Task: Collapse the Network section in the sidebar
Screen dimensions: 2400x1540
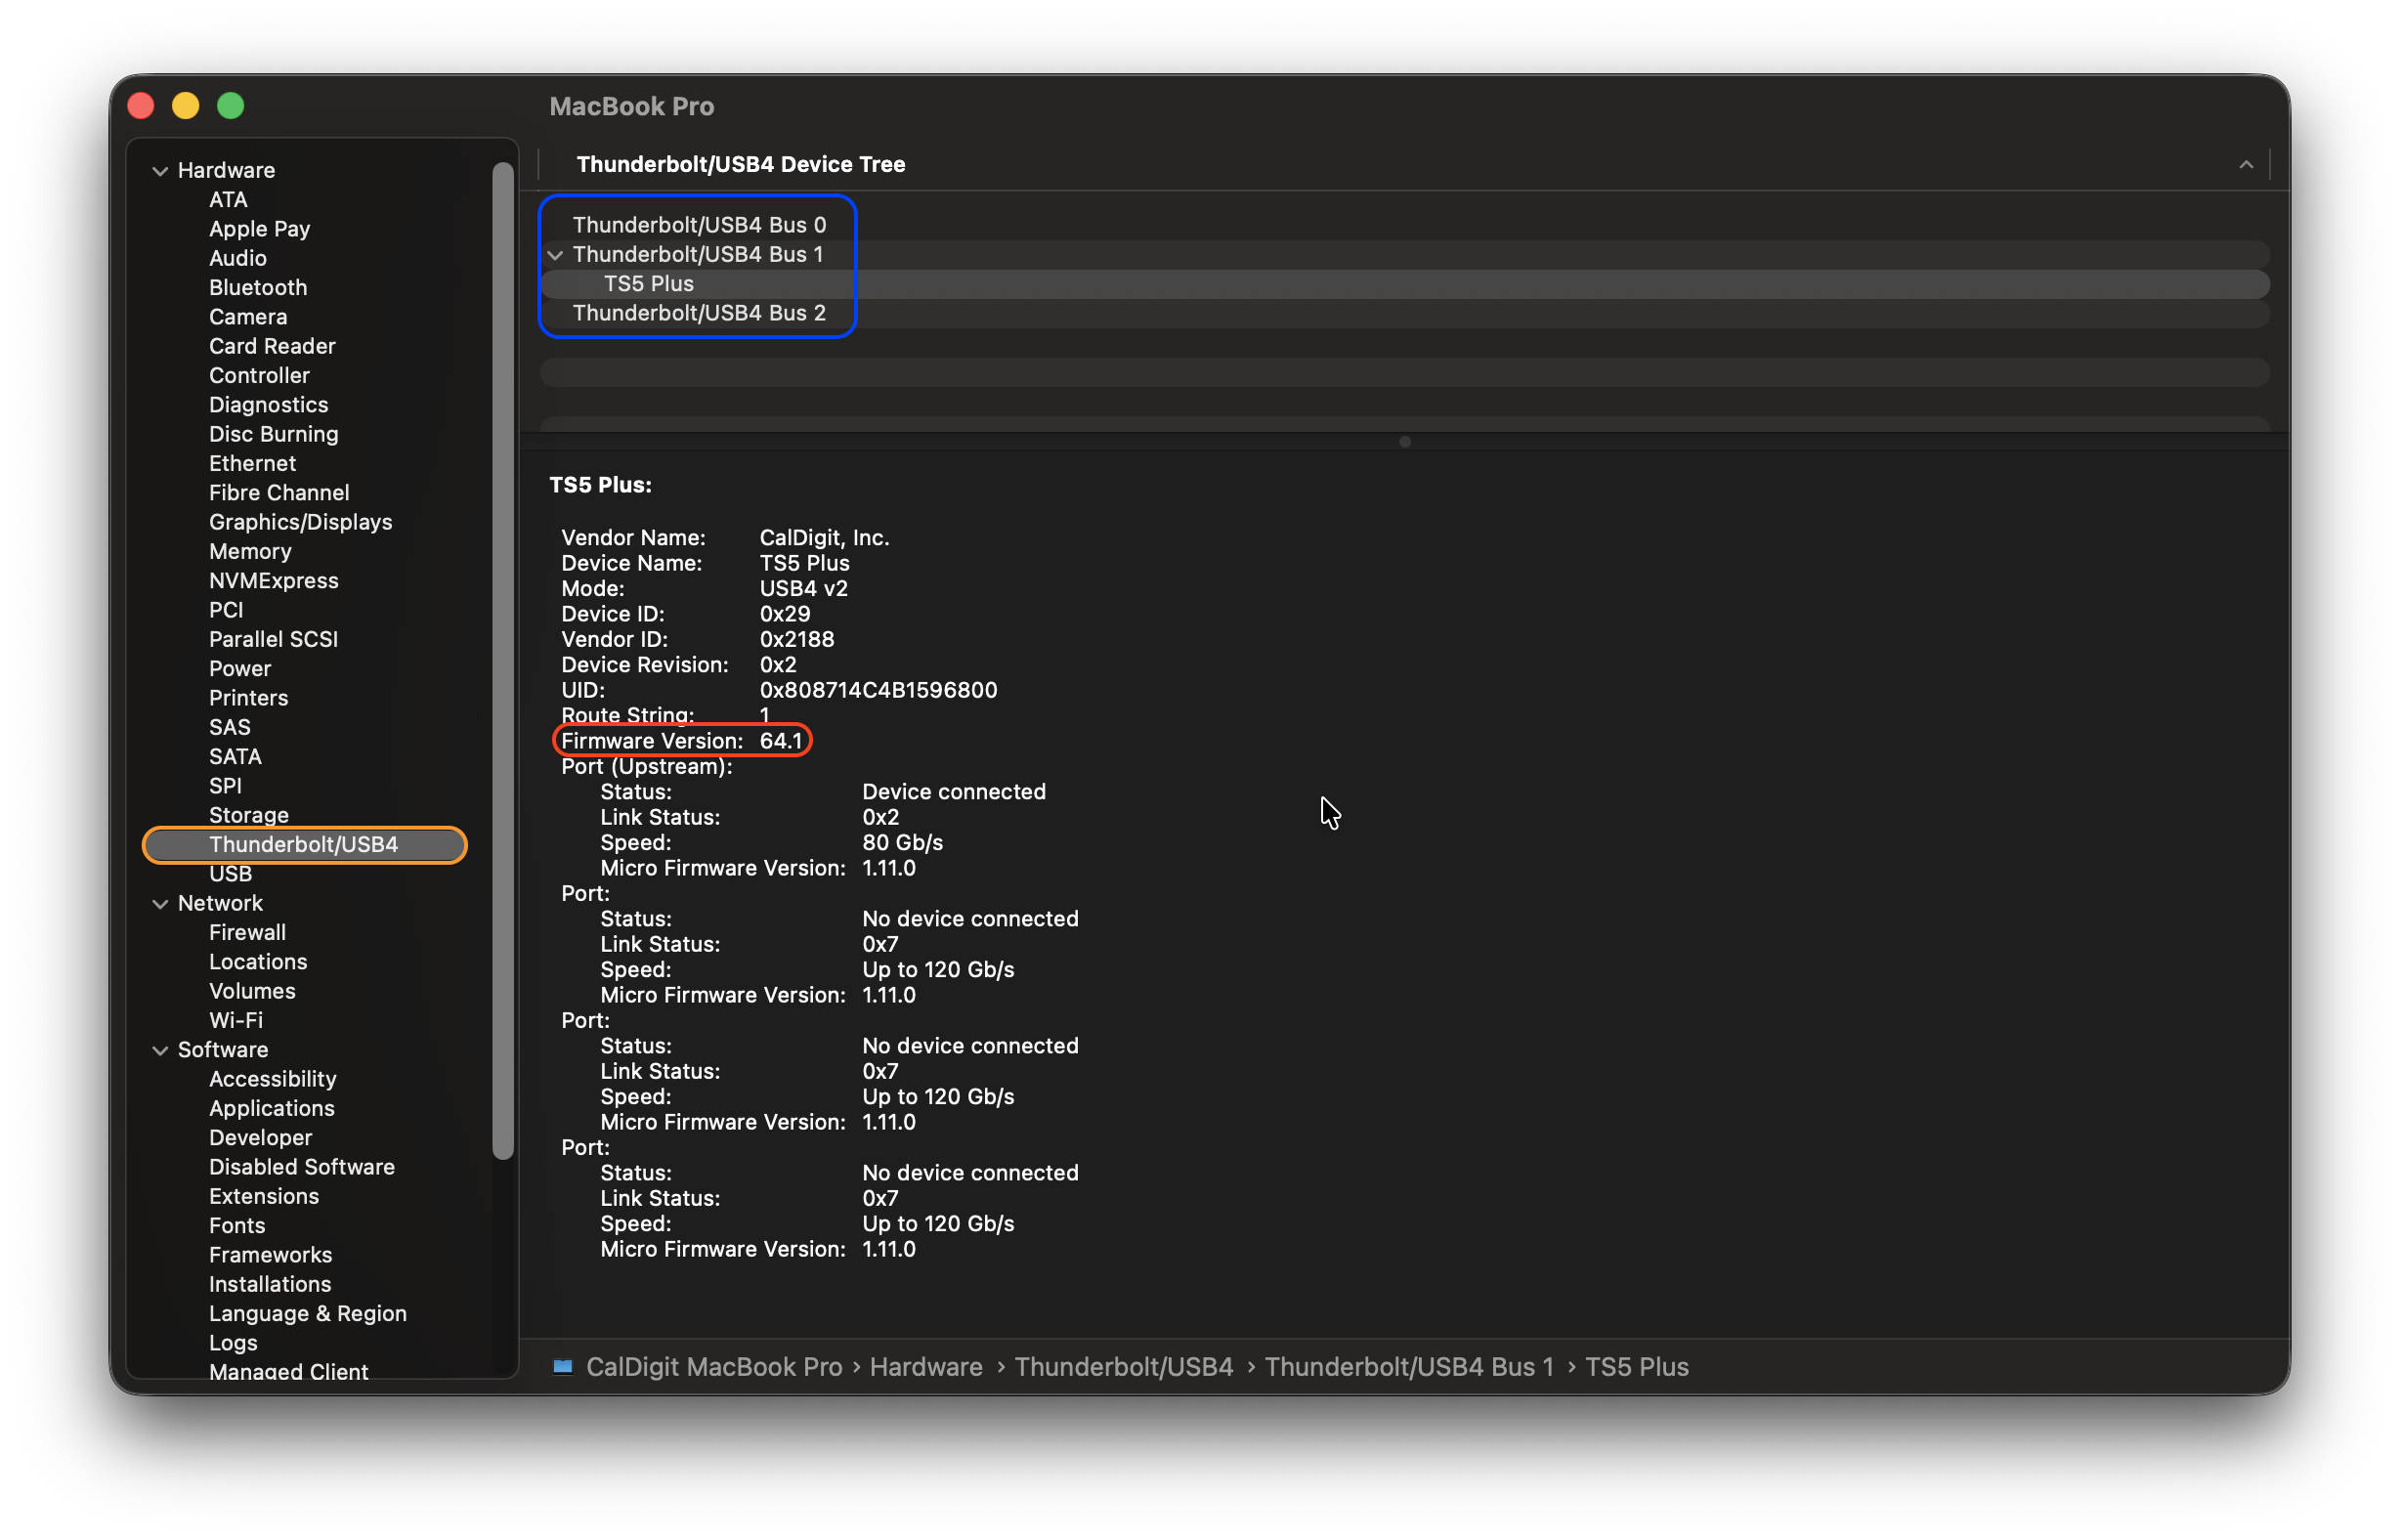Action: pyautogui.click(x=161, y=903)
